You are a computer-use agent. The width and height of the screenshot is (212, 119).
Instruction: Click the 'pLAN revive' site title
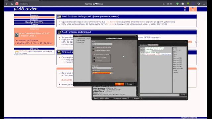[x=26, y=9]
